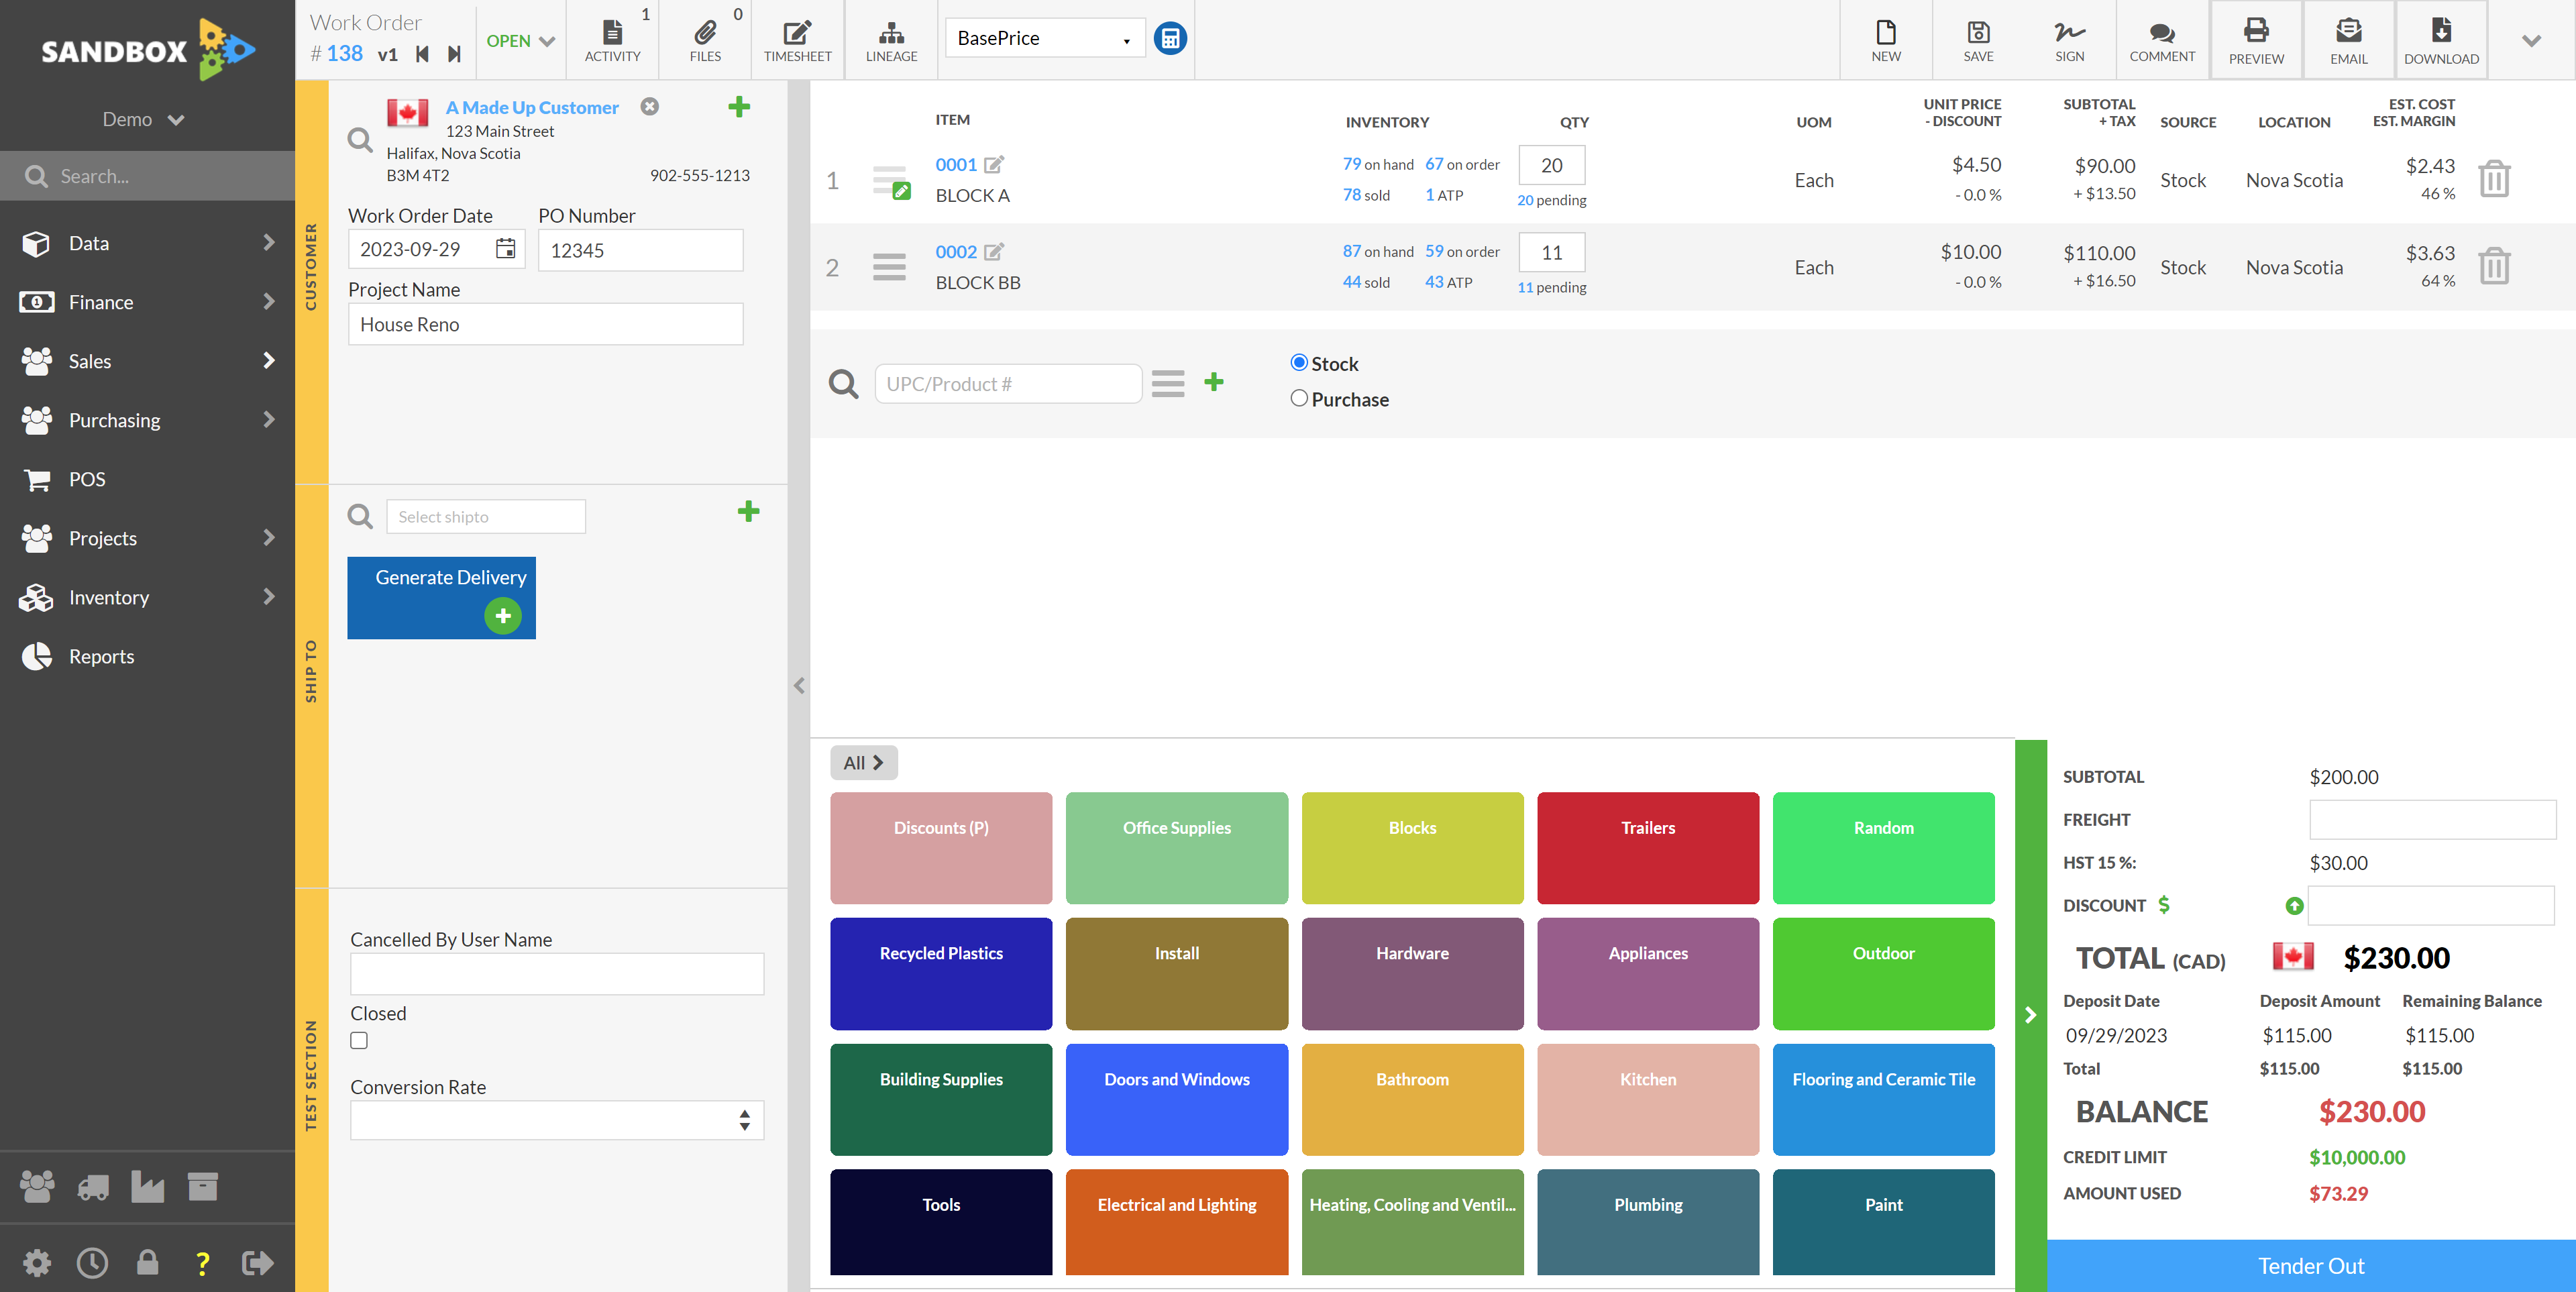Expand more toolbar actions chevron

(x=2531, y=41)
